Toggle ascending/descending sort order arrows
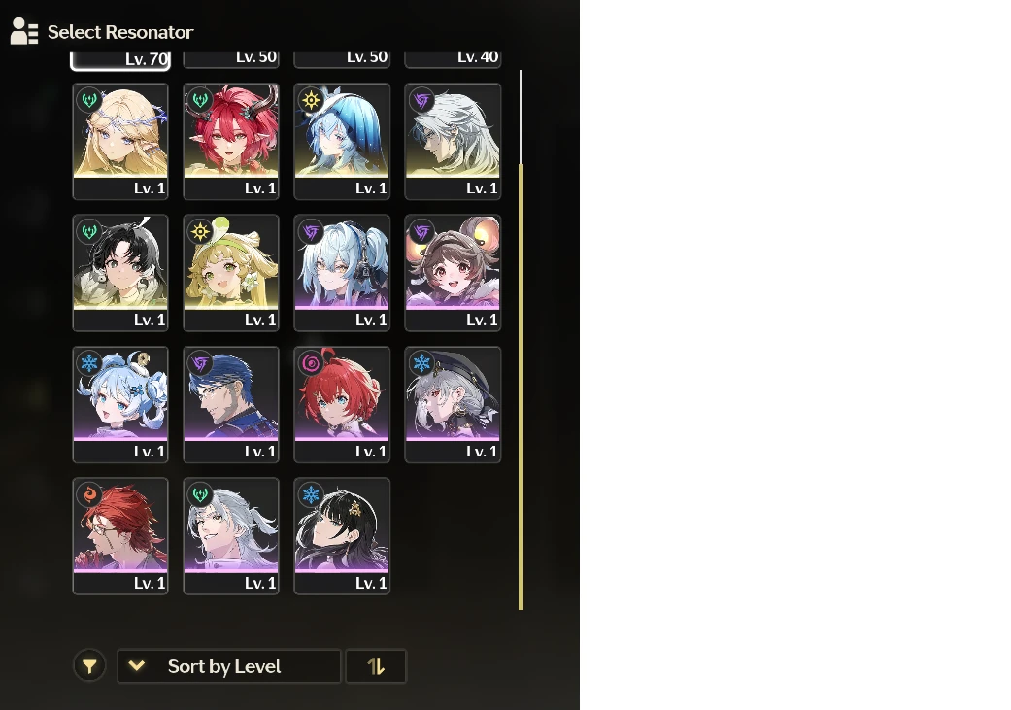 [x=376, y=665]
